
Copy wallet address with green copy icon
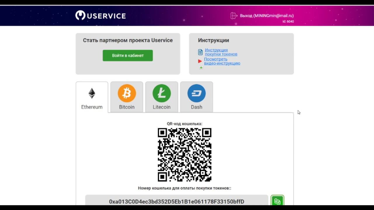pos(277,201)
